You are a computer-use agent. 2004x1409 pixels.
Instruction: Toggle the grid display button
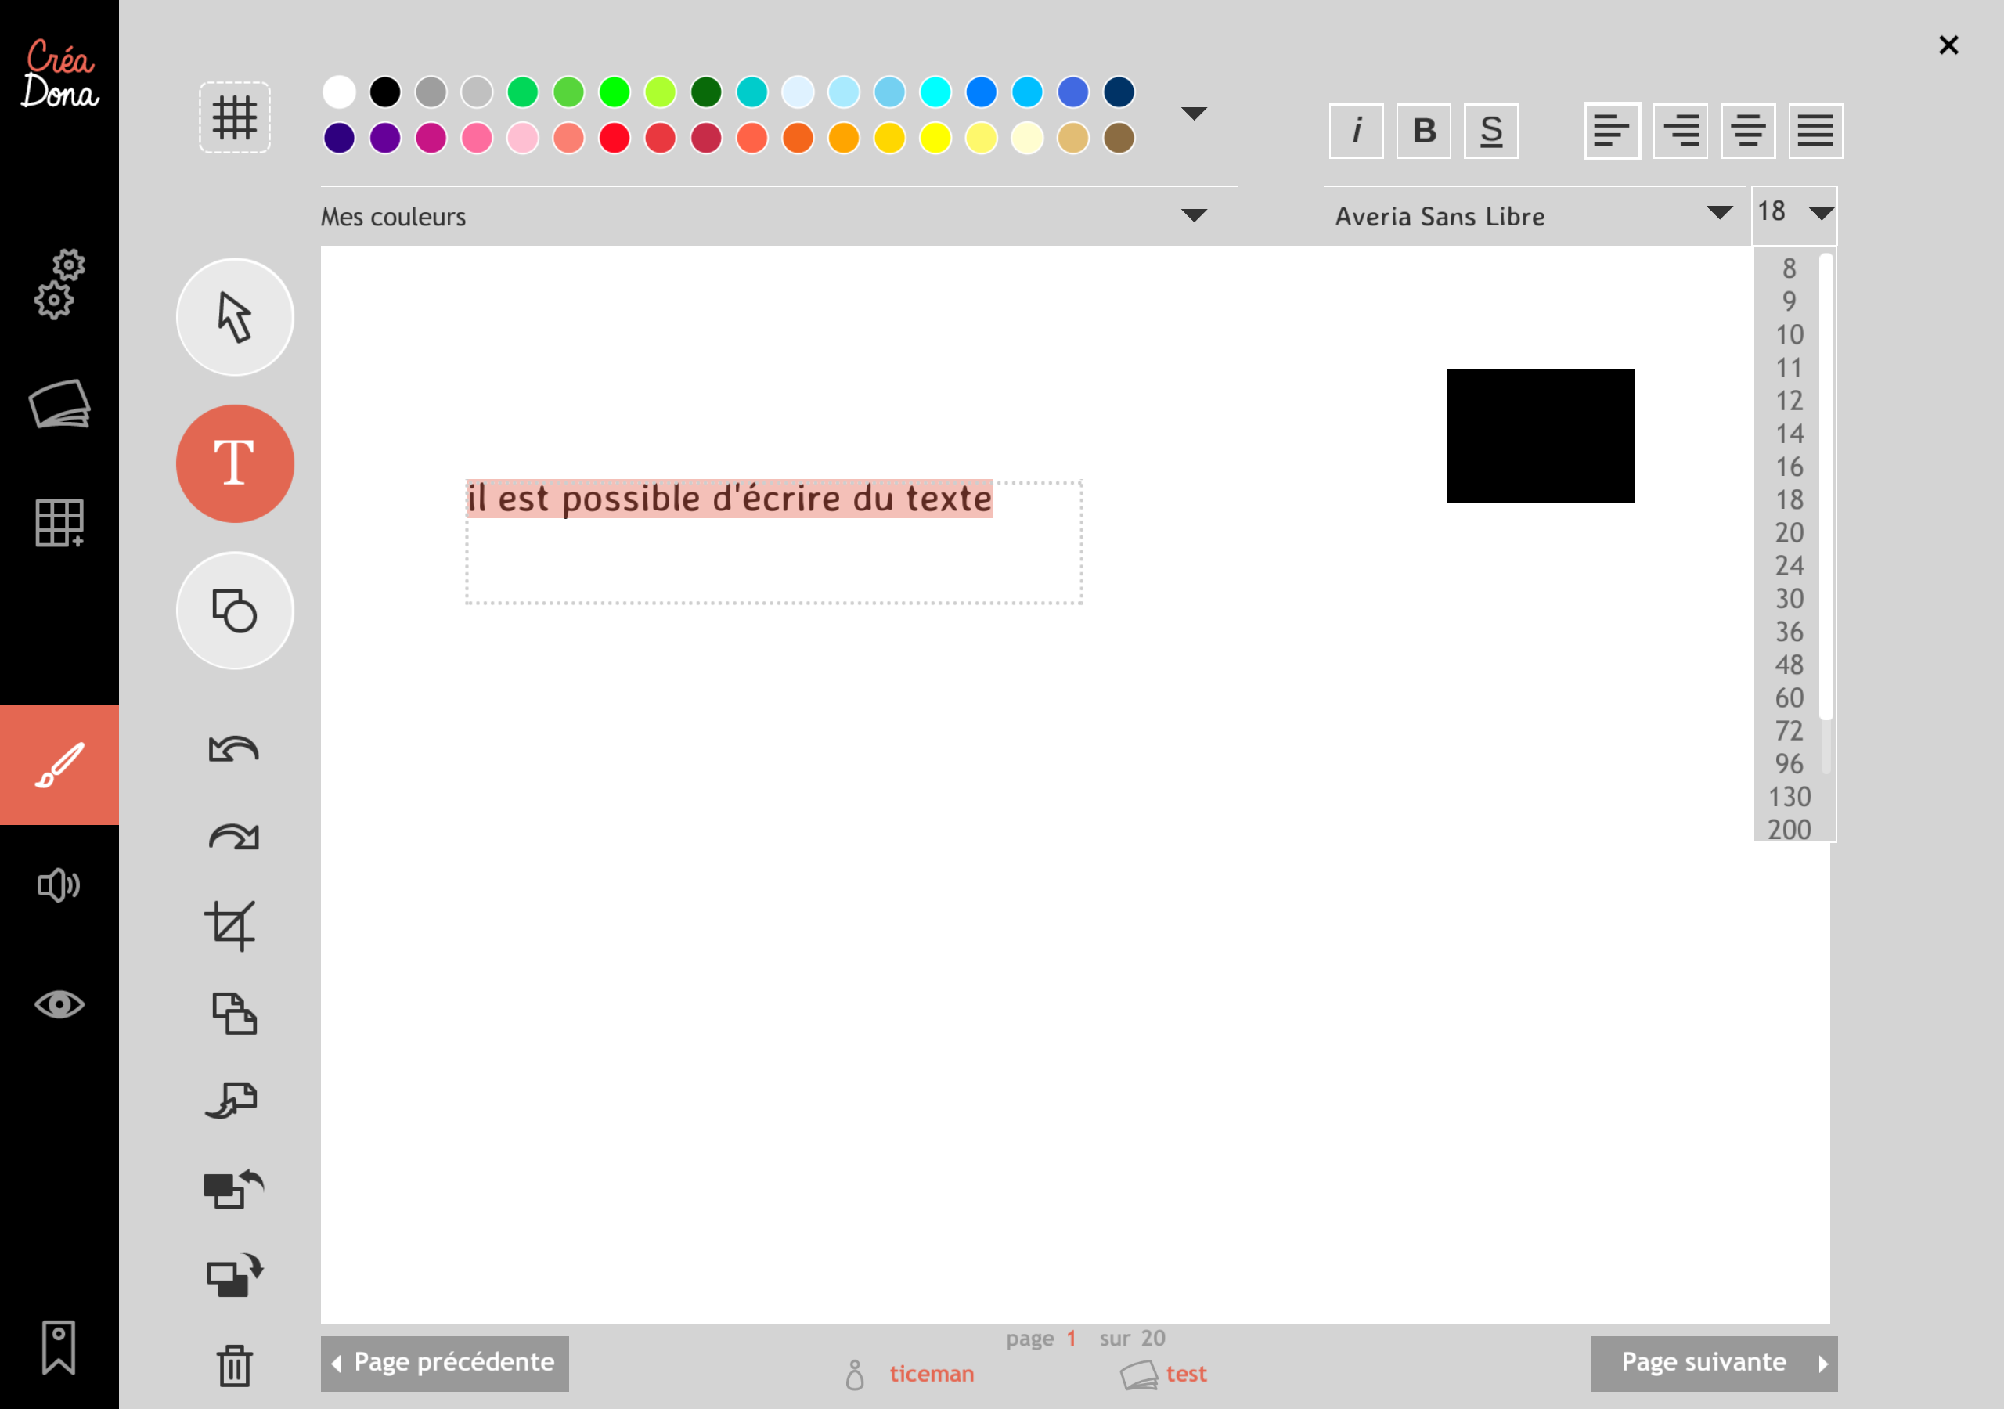click(235, 118)
